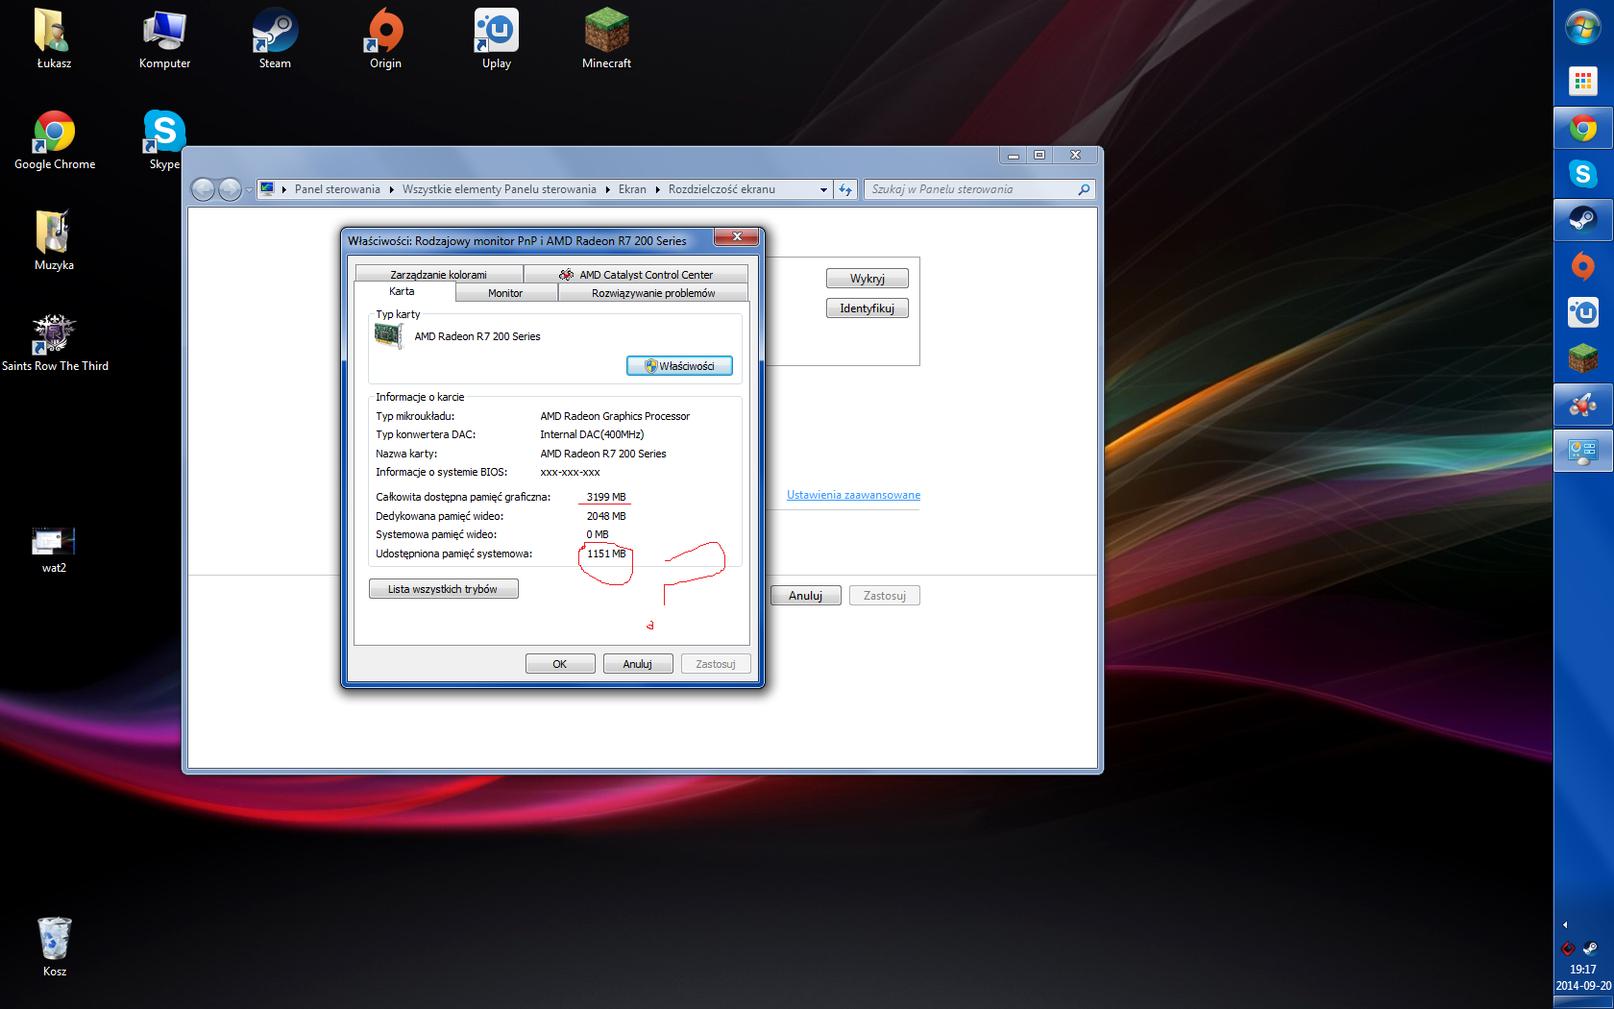The height and width of the screenshot is (1009, 1614).
Task: Switch to the Zarządzanie kolorami tab
Action: 438,274
